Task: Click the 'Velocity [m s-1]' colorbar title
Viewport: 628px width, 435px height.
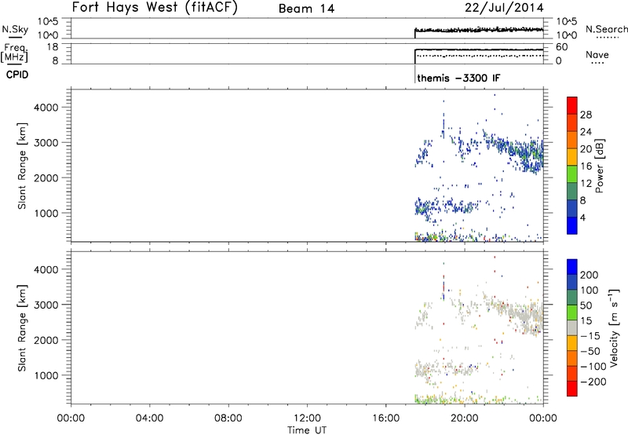Action: 614,327
